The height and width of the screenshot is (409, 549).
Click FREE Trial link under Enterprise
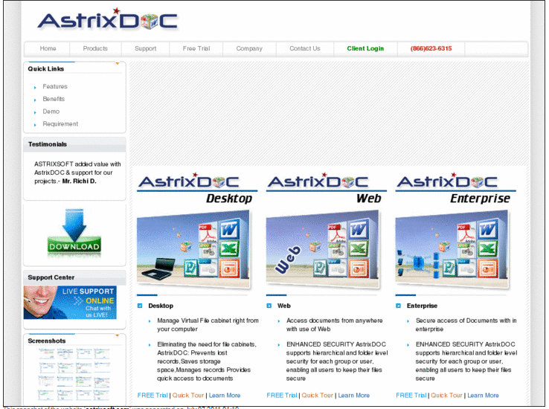(x=411, y=396)
